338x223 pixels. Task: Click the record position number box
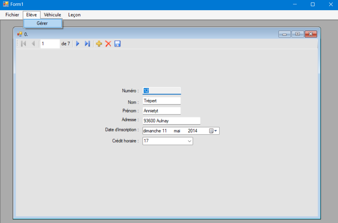coord(50,44)
